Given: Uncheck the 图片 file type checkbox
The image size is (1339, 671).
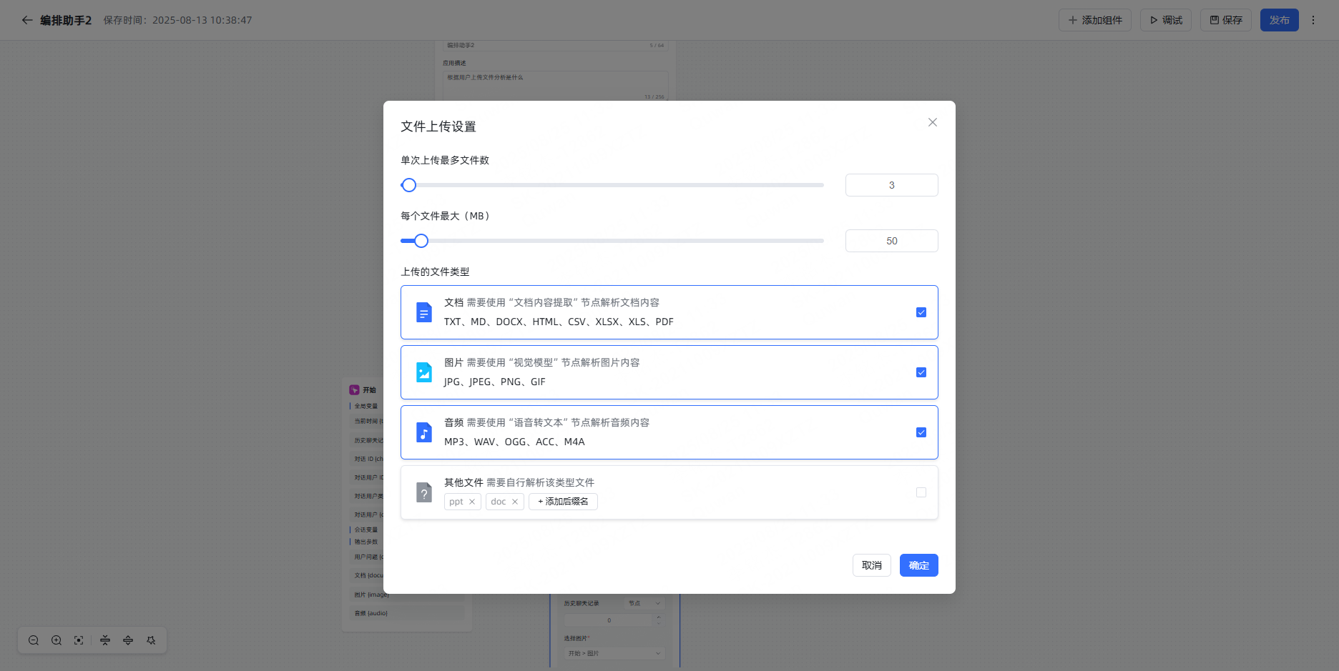Looking at the screenshot, I should tap(921, 372).
